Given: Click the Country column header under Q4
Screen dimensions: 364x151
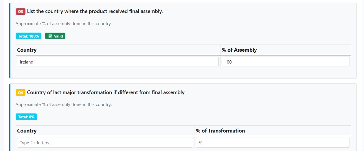Looking at the screenshot, I should 27,131.
